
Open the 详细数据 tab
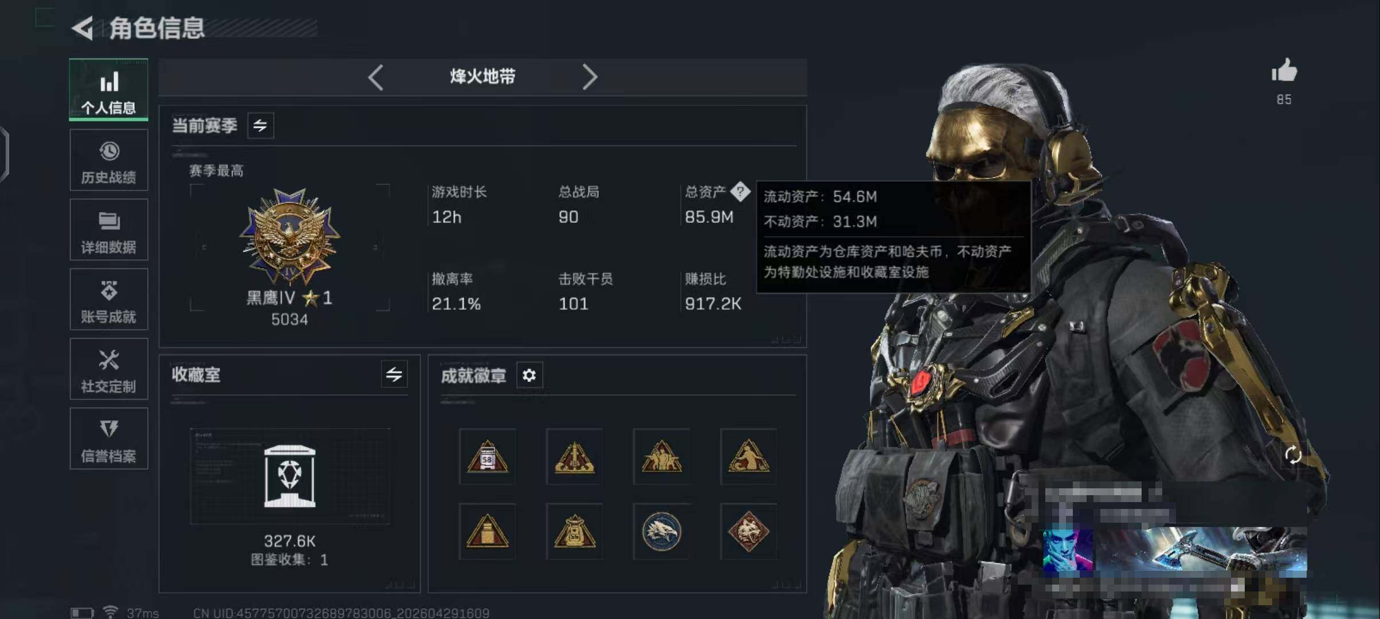pos(109,230)
